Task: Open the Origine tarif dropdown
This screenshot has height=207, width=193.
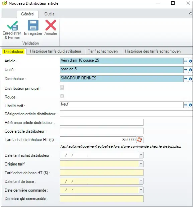Action: (x=141, y=164)
